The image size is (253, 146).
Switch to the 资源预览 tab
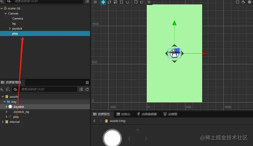click(x=102, y=114)
